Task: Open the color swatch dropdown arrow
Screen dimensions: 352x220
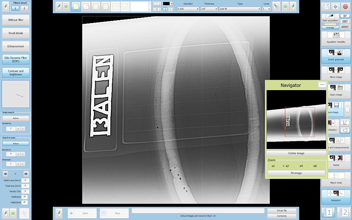Action: coord(172,4)
